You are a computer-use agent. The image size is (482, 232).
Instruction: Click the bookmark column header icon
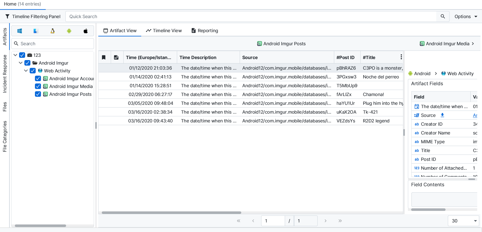tap(104, 58)
